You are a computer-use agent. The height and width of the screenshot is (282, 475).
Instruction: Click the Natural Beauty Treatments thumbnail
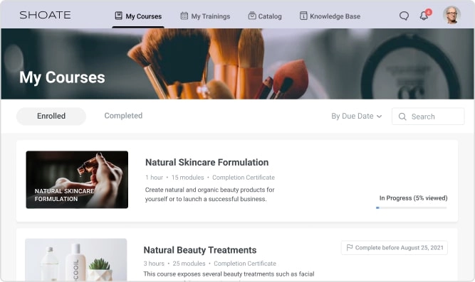pyautogui.click(x=76, y=260)
